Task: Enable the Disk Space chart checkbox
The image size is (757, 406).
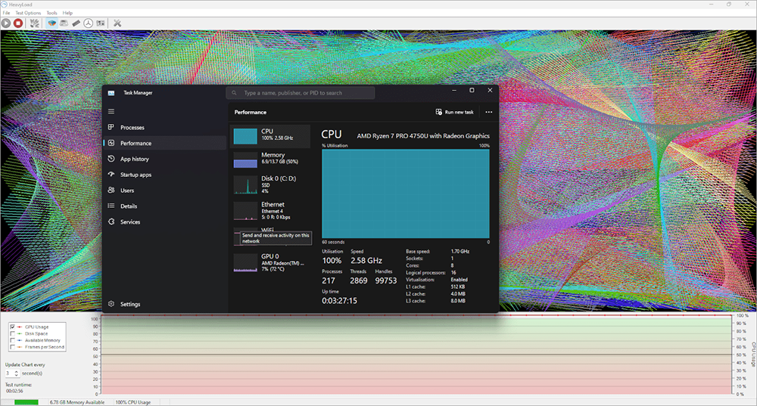Action: pyautogui.click(x=13, y=333)
